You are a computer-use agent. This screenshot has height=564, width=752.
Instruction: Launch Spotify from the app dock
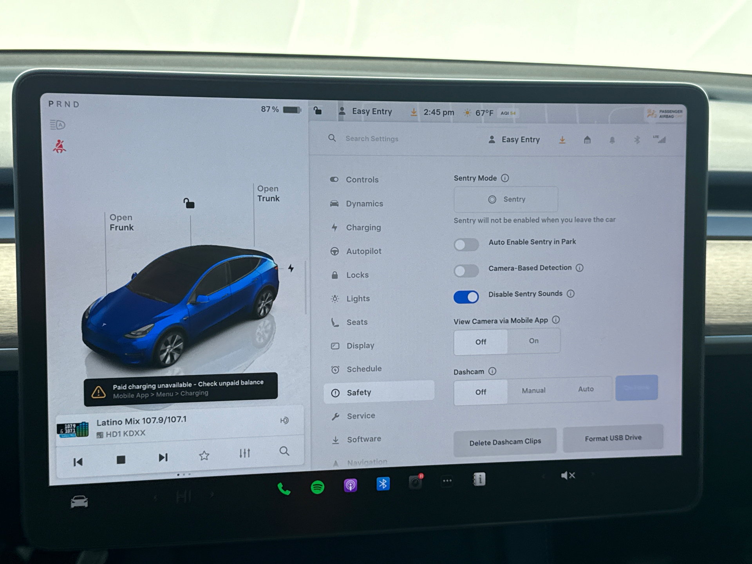click(317, 486)
